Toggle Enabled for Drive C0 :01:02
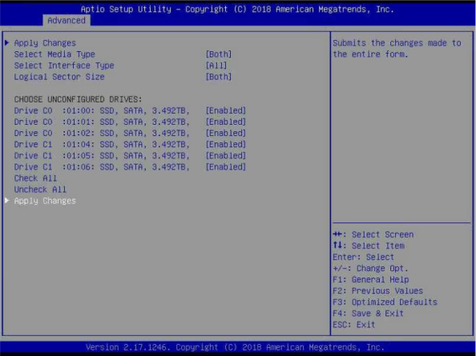Screen dimensions: 476x356 pyautogui.click(x=225, y=133)
